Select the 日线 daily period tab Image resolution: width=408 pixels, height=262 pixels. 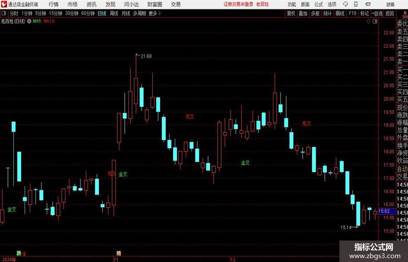[x=102, y=13]
